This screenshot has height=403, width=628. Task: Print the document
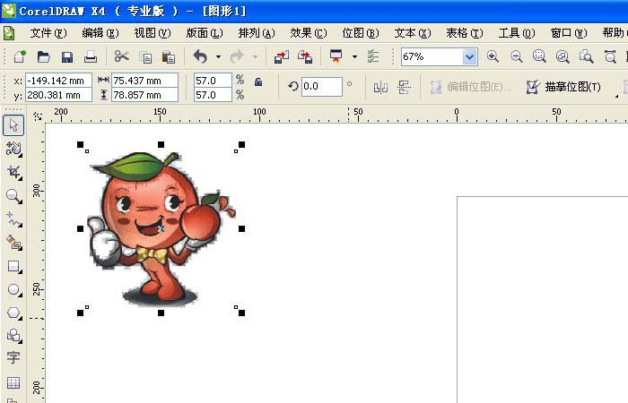tap(91, 56)
